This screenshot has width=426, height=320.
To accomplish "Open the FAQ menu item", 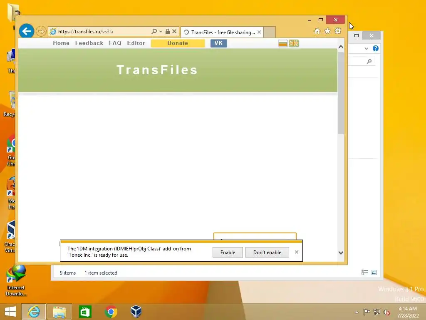I will tap(115, 43).
